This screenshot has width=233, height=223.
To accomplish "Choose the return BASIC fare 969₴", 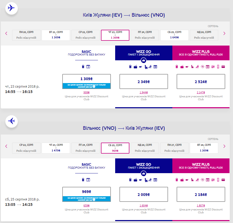I will click(x=86, y=194).
